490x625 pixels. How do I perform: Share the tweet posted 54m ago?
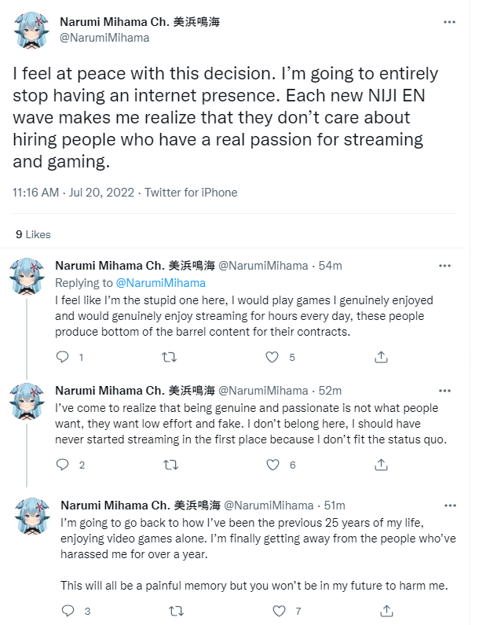pyautogui.click(x=381, y=357)
